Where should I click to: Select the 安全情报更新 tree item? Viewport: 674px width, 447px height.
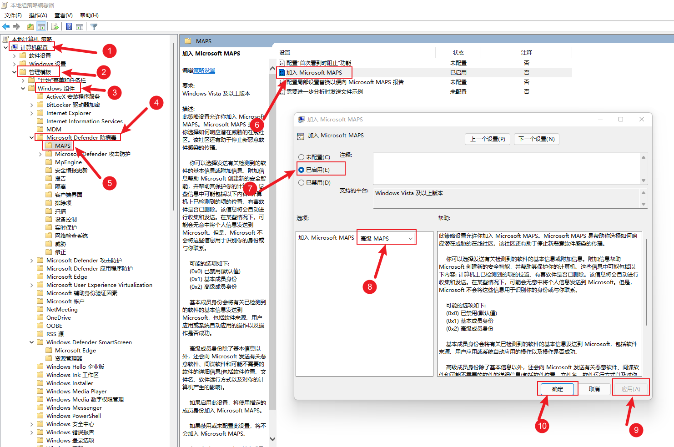tap(71, 170)
